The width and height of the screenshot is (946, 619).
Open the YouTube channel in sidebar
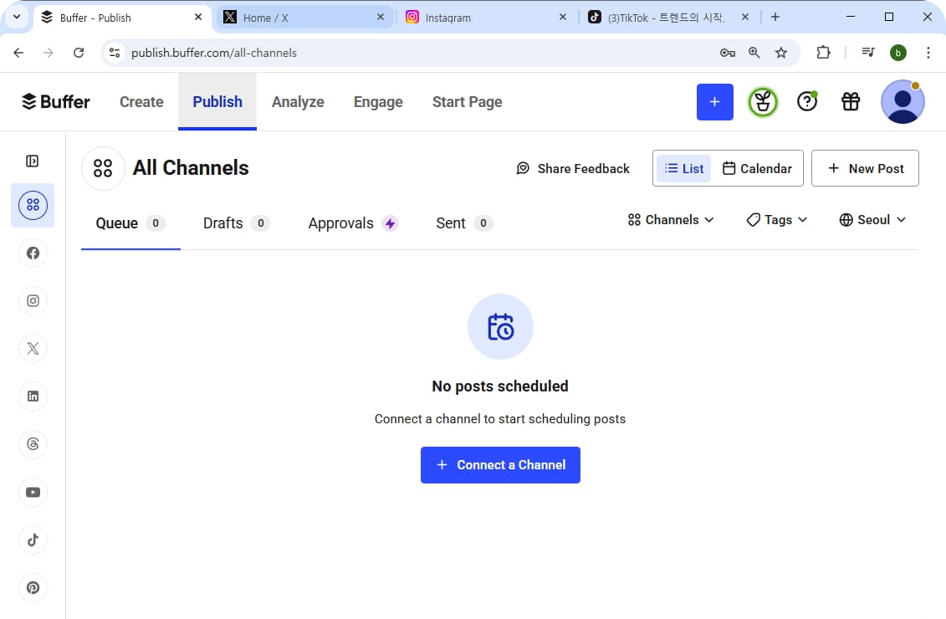(x=33, y=493)
